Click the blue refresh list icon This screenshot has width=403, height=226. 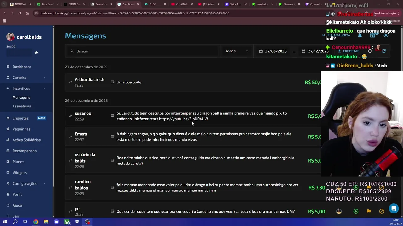pos(383,51)
